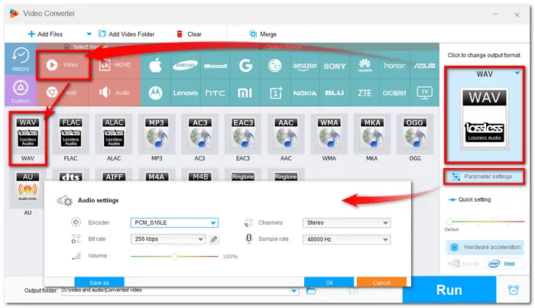Adjust the Volume slider handle
Image resolution: width=535 pixels, height=308 pixels.
174,256
